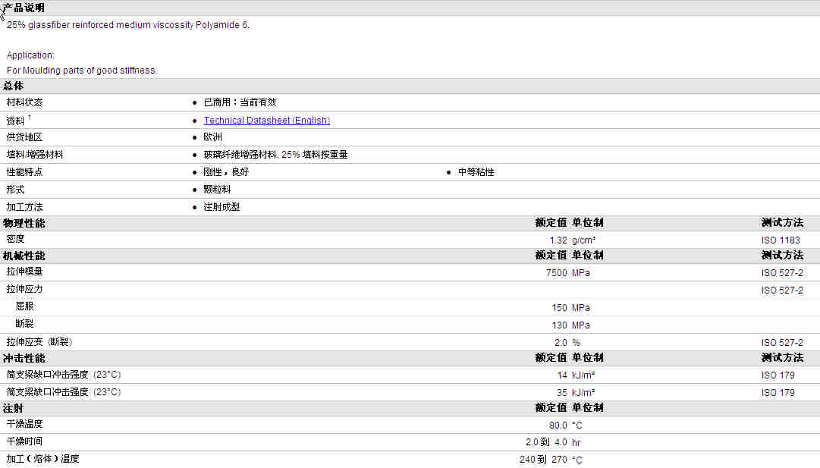820x468 pixels.
Task: Select the impact strength value 35
Action: tap(562, 393)
